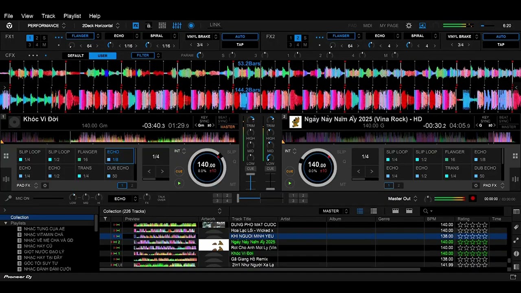Toggle FX2 master M assign button

pos(305,45)
